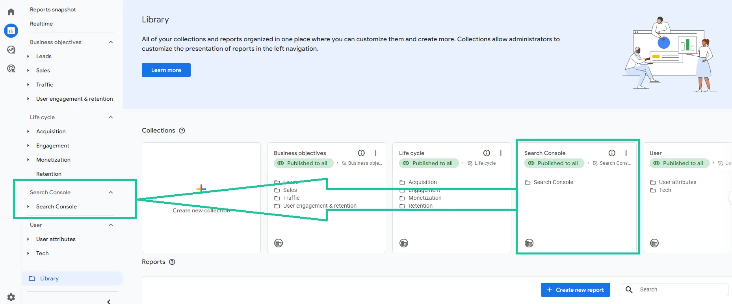Collapse Business objectives section in sidebar

coord(111,42)
